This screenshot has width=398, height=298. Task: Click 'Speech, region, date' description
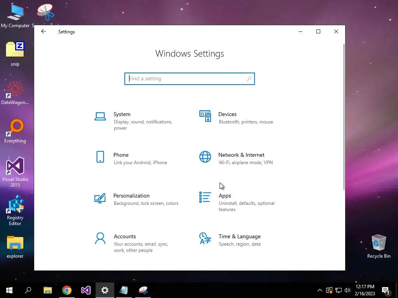tap(239, 244)
